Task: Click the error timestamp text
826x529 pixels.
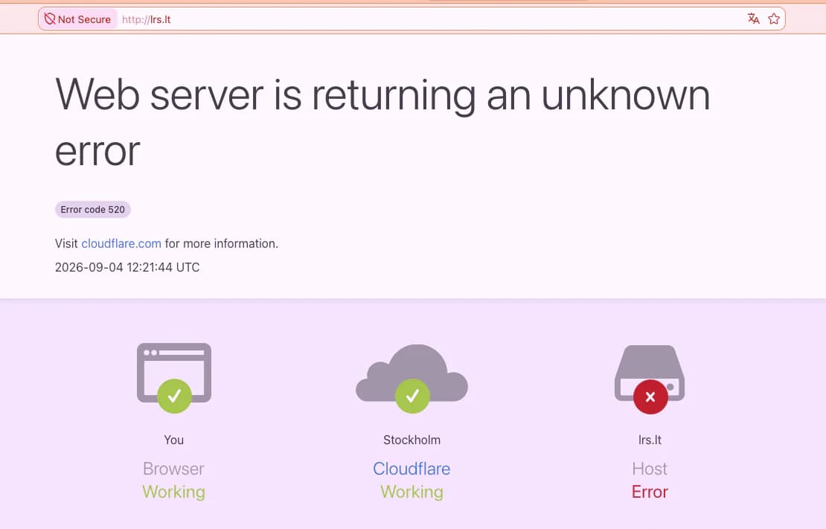Action: coord(127,267)
